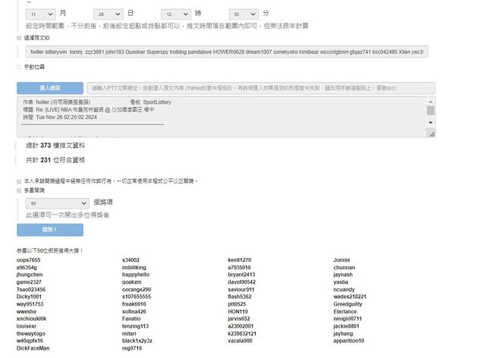Open the prize count dropdown showing 50
Screen dimensions: 486x358
[x=57, y=203]
